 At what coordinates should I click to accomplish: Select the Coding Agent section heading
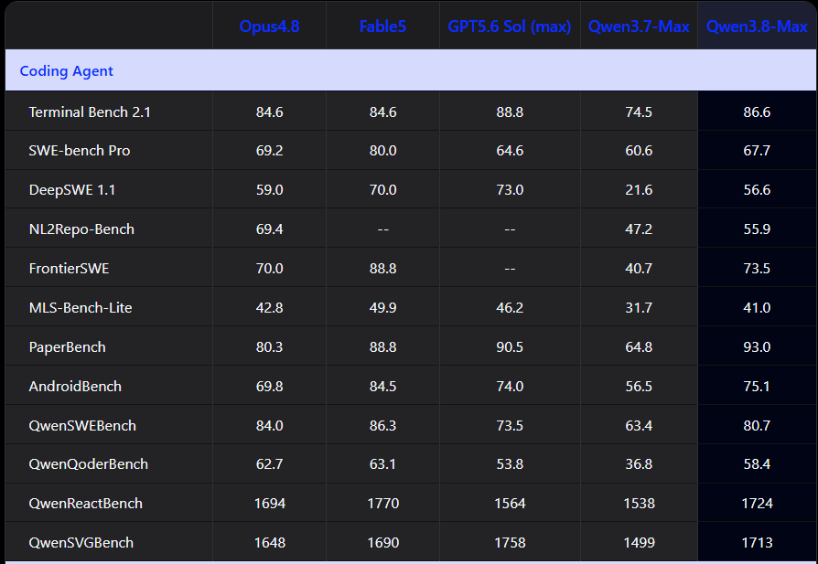pyautogui.click(x=66, y=71)
